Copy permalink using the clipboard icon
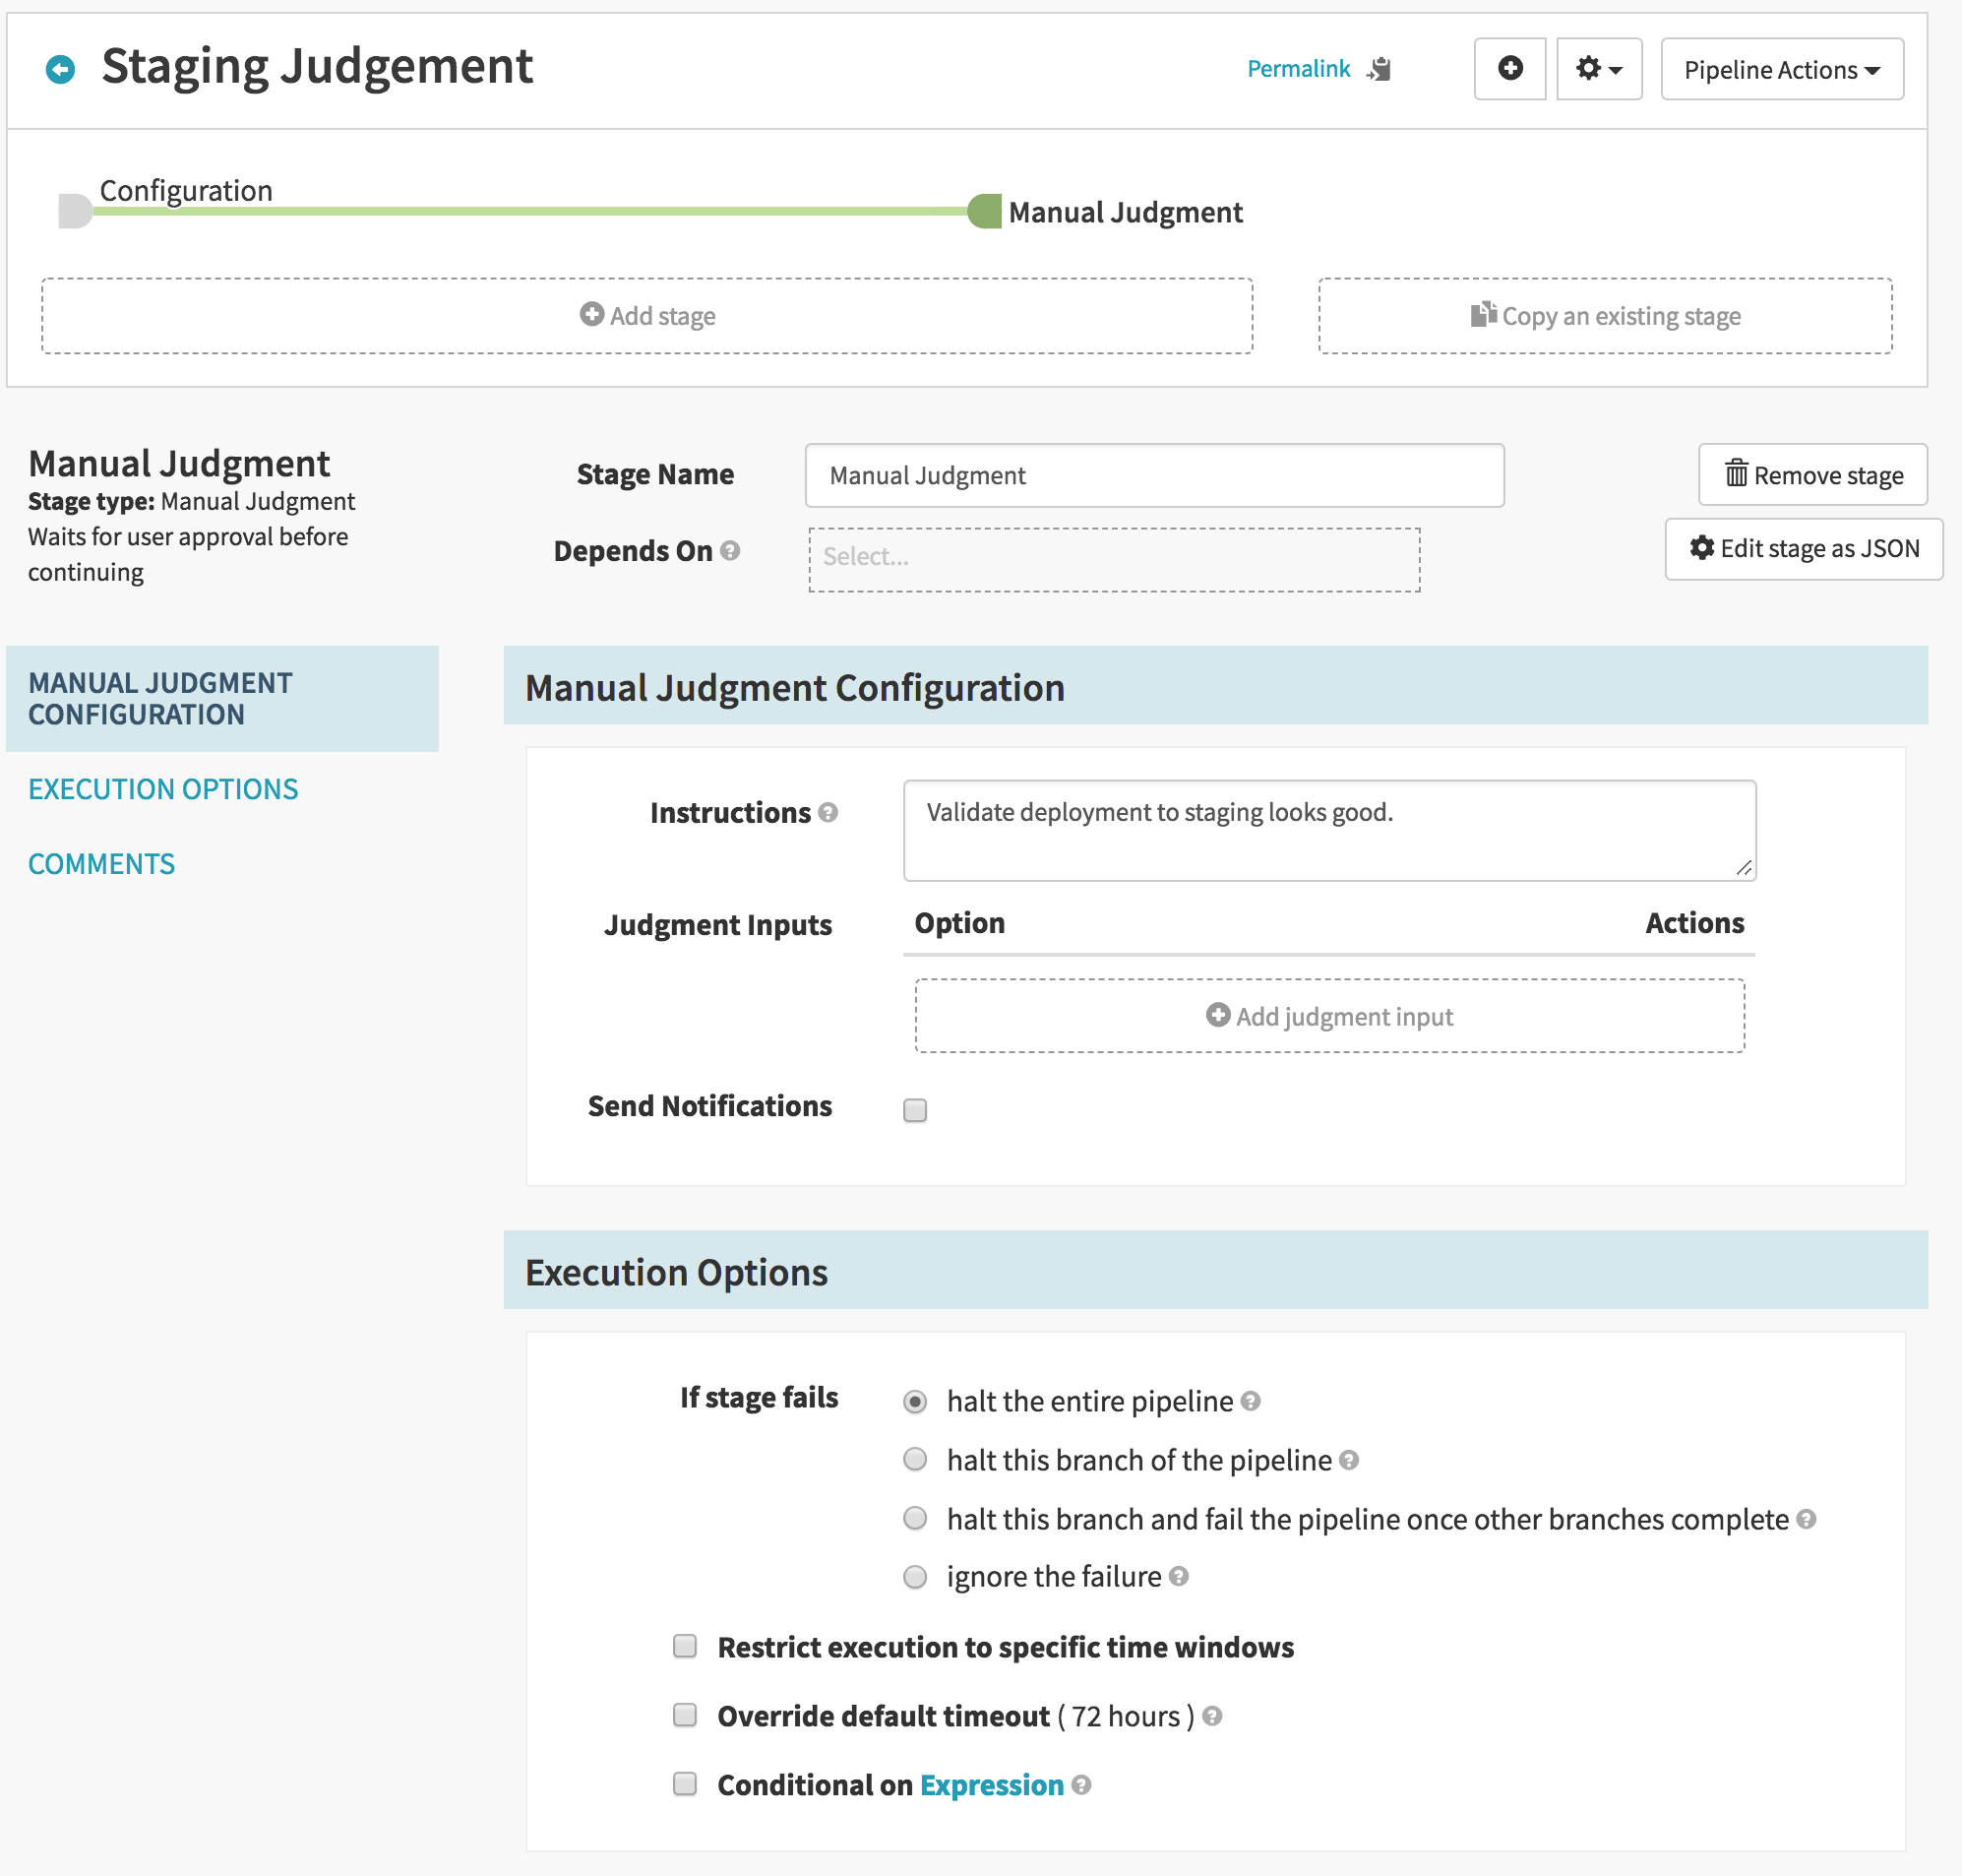 (x=1380, y=69)
